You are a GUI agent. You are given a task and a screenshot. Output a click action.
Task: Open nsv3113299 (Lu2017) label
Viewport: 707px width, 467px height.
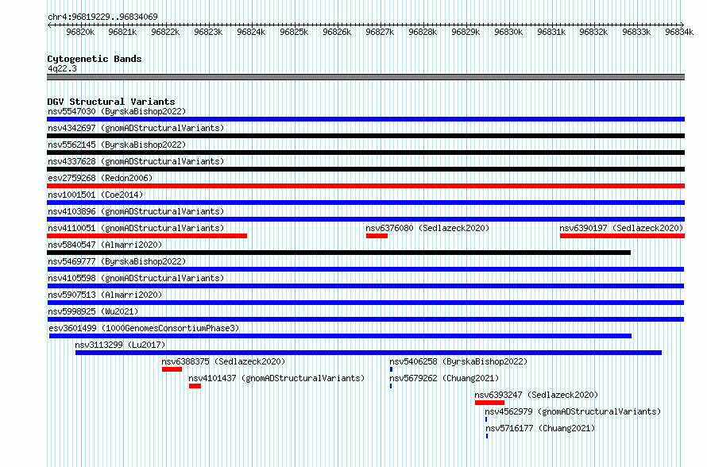click(121, 345)
